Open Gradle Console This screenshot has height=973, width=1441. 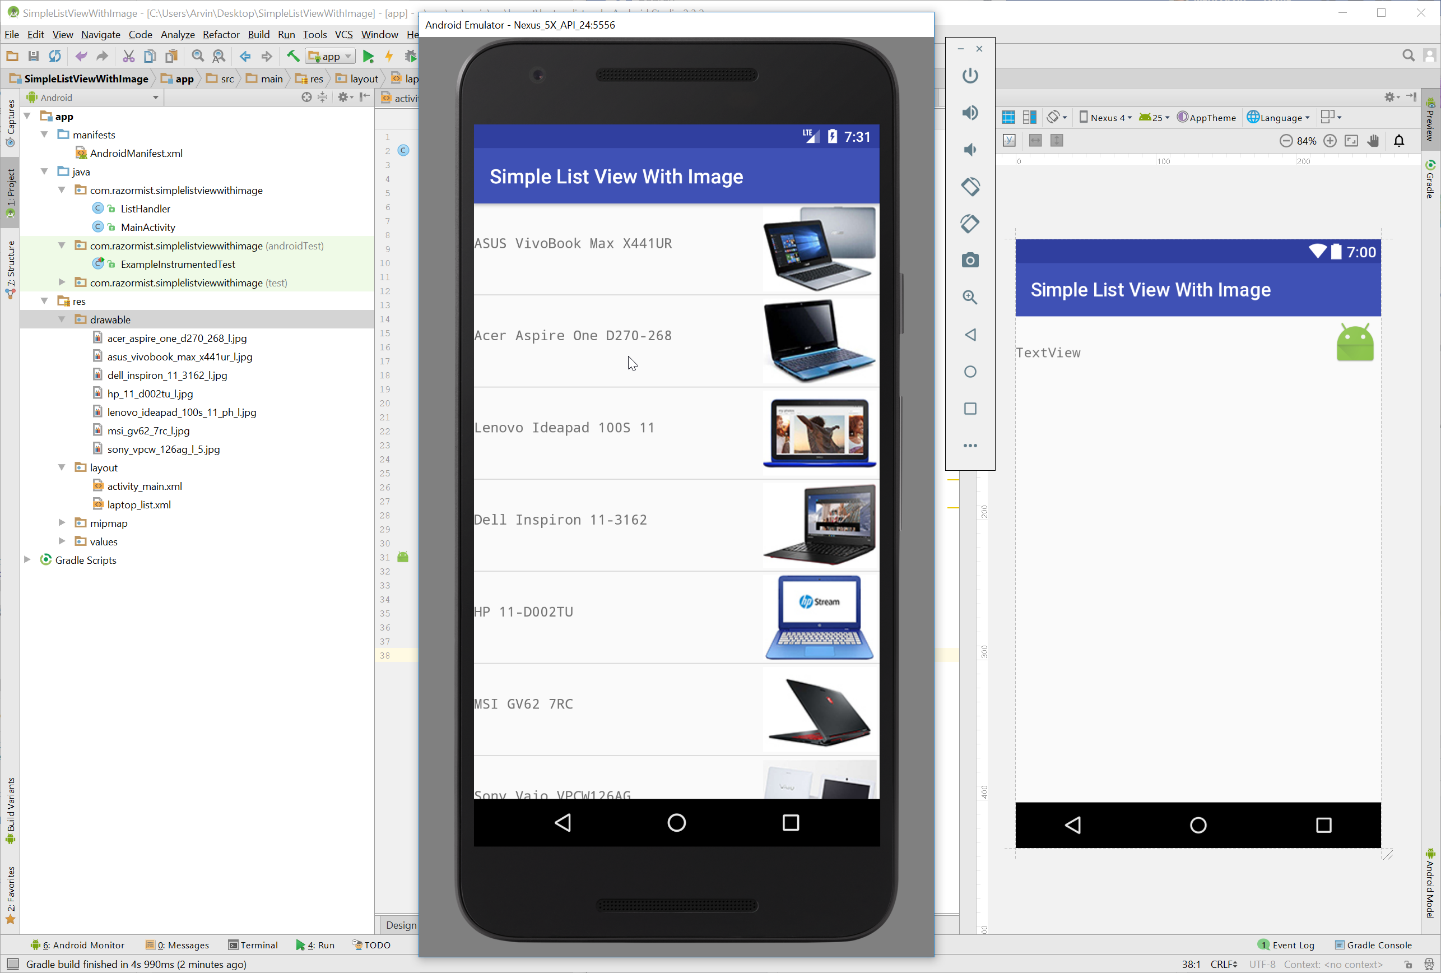point(1373,944)
